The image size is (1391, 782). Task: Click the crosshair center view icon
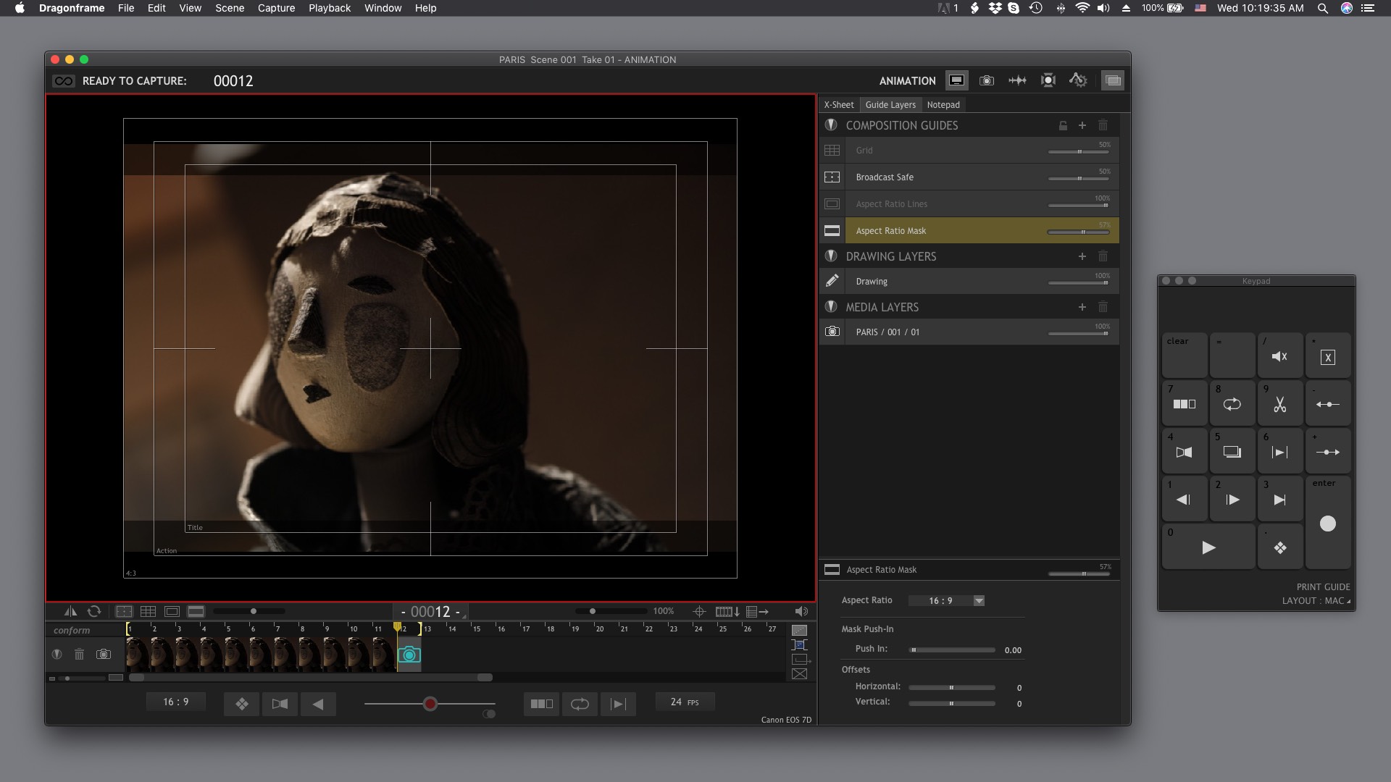699,612
